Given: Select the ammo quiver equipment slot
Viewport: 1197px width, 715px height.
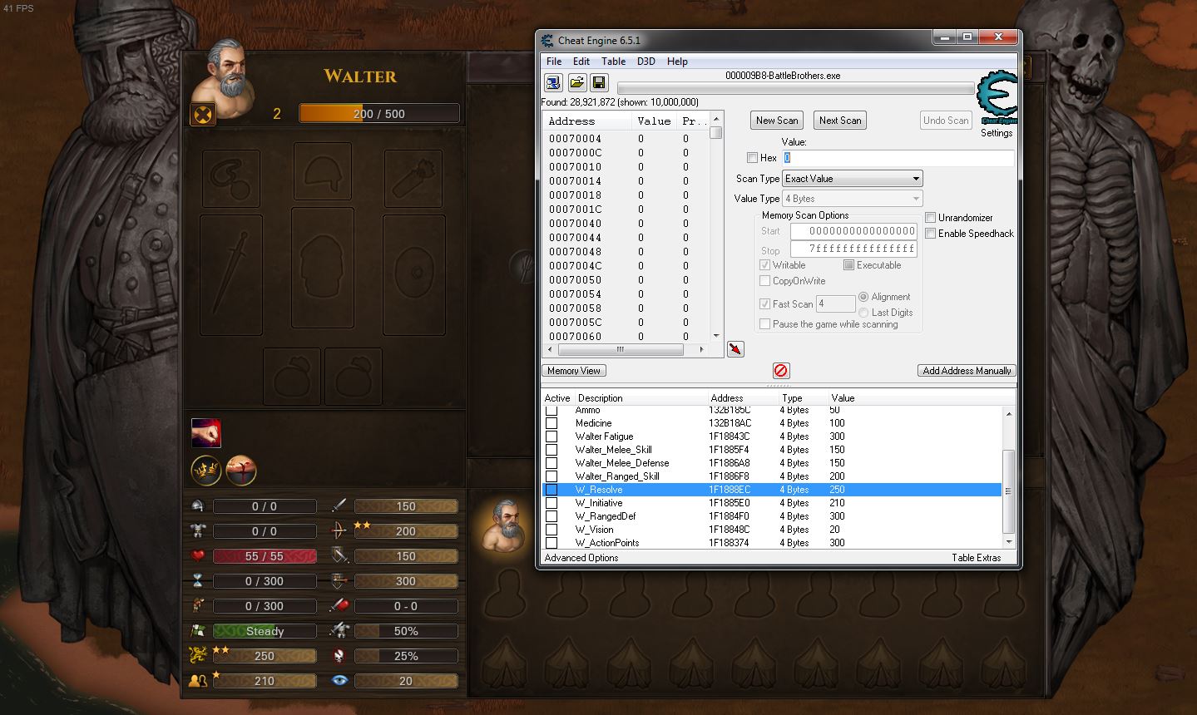Looking at the screenshot, I should pos(413,177).
